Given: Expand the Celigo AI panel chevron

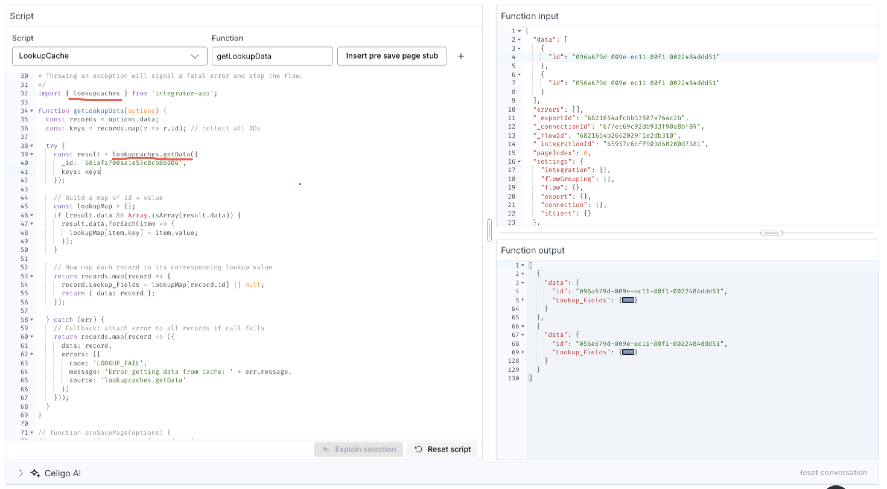Looking at the screenshot, I should [21, 473].
